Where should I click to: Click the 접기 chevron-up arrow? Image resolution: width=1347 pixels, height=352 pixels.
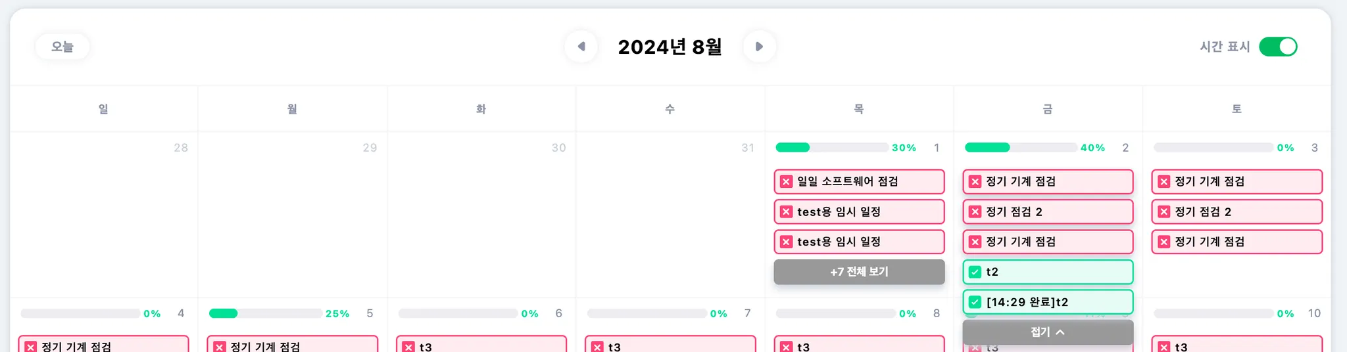pos(1060,332)
